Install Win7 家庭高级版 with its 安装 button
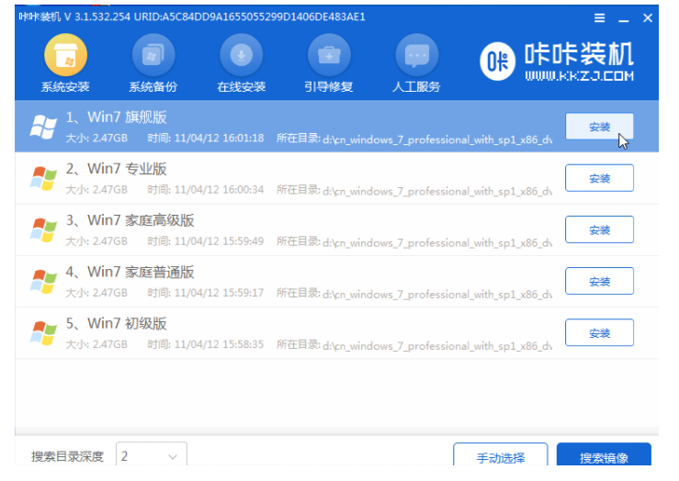679x481 pixels. coord(599,229)
